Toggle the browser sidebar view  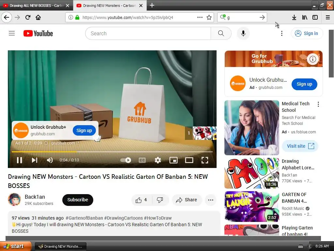(x=315, y=17)
